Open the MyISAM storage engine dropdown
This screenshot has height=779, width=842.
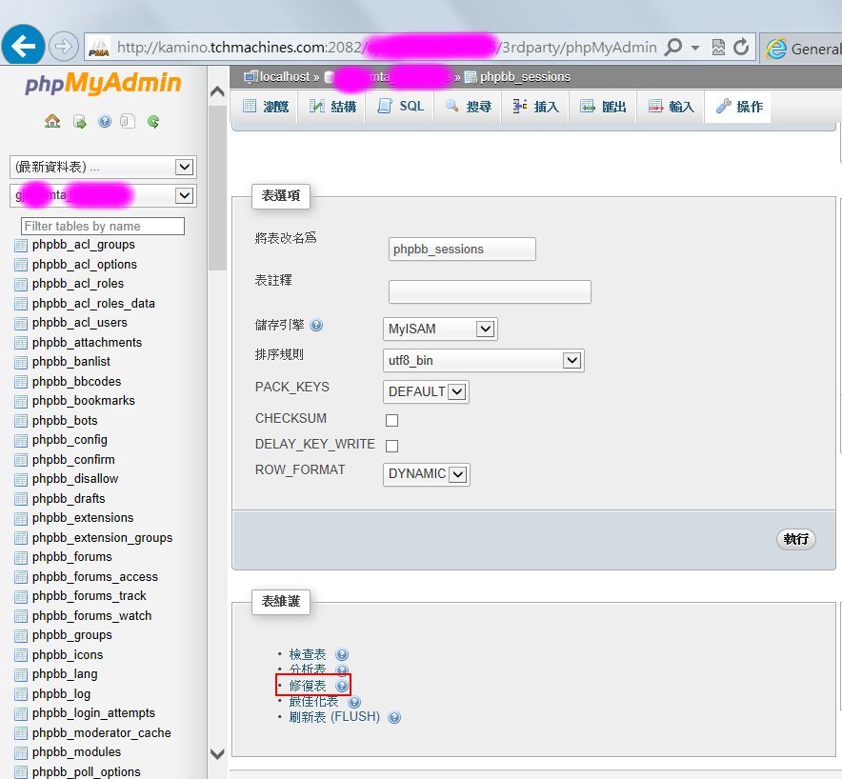point(440,329)
